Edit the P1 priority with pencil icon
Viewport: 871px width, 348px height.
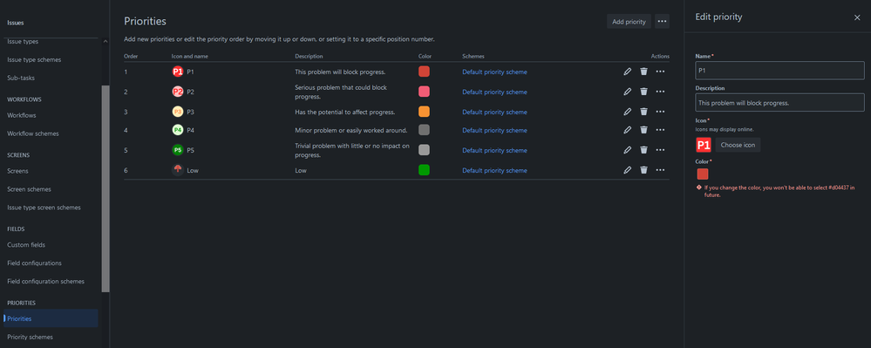[x=628, y=72]
